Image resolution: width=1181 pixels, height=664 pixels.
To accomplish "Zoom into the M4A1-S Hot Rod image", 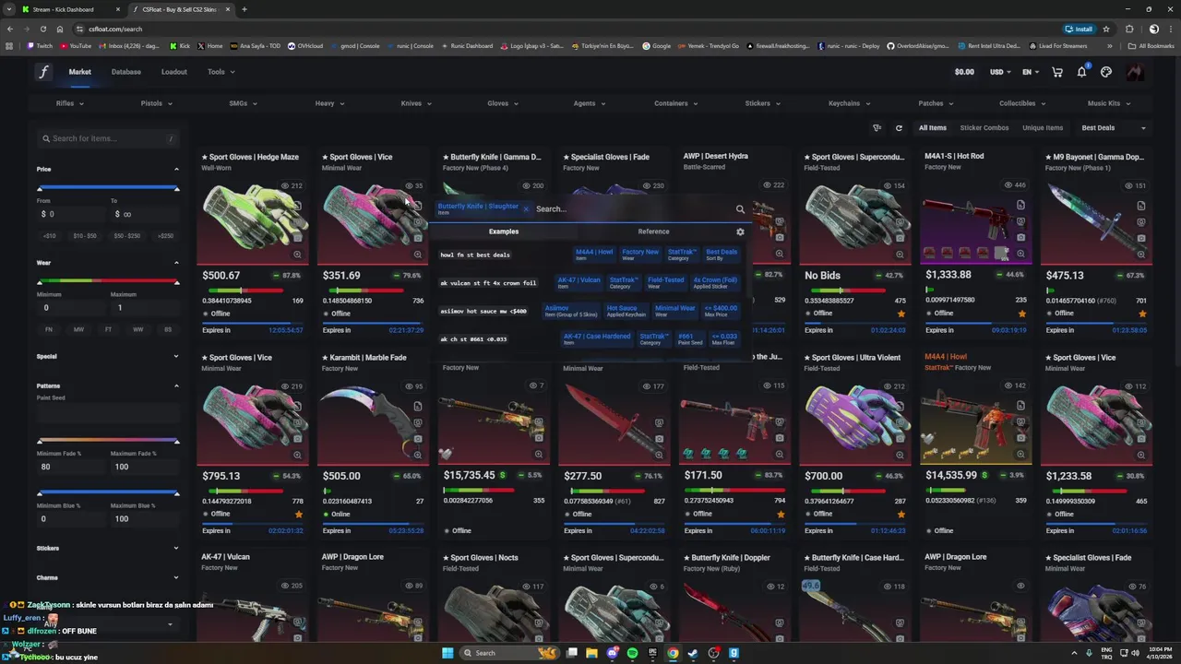I will 1020,253.
